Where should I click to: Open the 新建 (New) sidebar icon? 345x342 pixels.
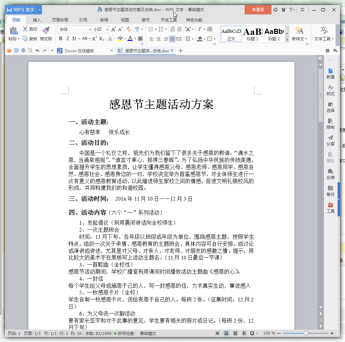(x=331, y=74)
